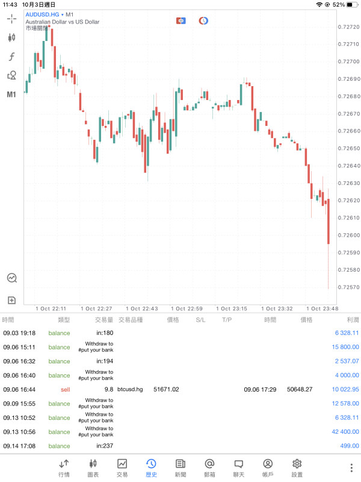
Task: Tap the 0.72650 price scale label
Action: (x=349, y=148)
